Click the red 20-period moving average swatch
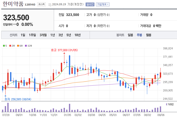Image resolution: width=177 pixels, height=118 pixels. [10, 46]
